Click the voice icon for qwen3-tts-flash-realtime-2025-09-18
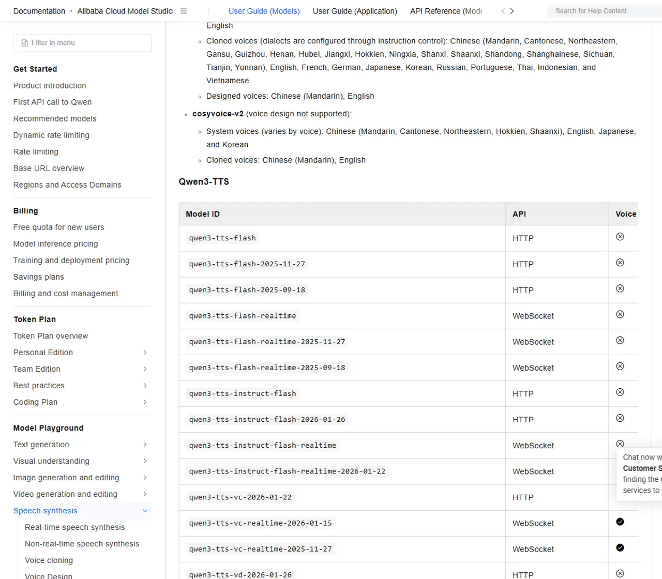The height and width of the screenshot is (579, 662). pos(620,367)
